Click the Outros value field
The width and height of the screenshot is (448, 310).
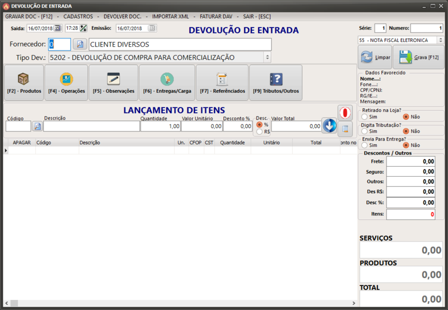point(410,181)
